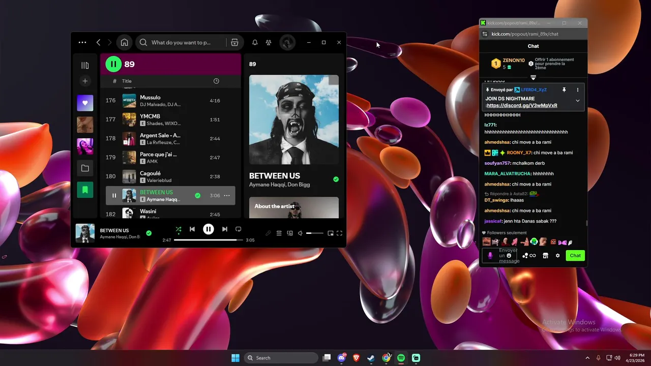Open Spotify friend activity icon
The width and height of the screenshot is (651, 366).
tap(269, 43)
